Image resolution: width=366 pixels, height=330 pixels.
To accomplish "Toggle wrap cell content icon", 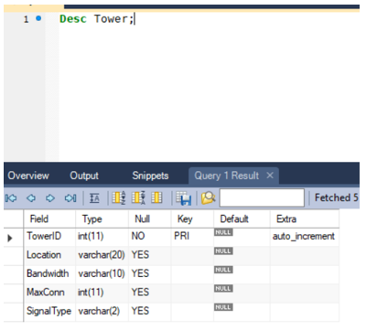I will click(94, 198).
